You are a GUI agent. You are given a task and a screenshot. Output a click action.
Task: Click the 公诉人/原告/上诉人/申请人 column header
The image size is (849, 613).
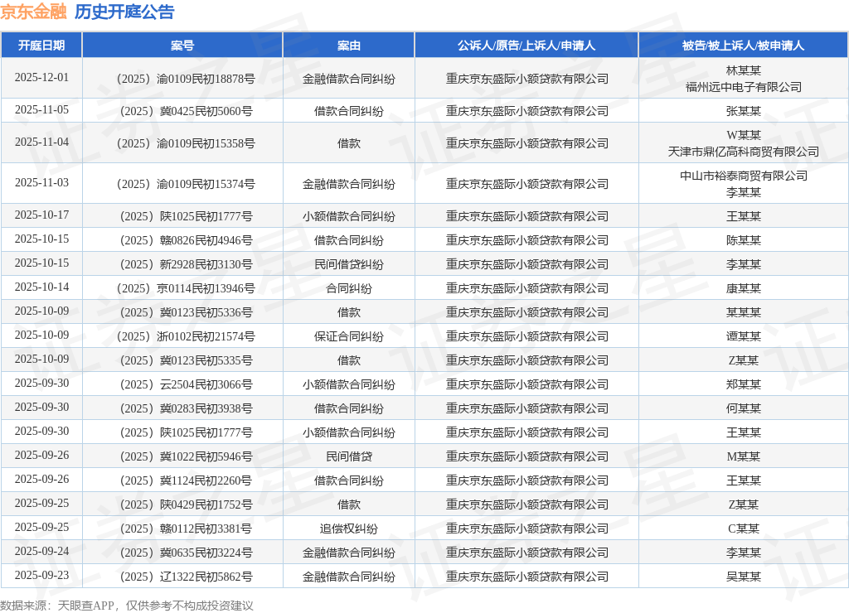coord(526,46)
